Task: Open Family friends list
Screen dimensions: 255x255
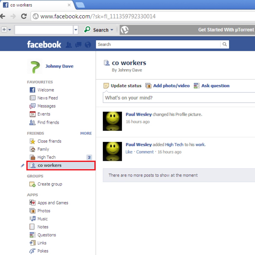Action: point(43,149)
